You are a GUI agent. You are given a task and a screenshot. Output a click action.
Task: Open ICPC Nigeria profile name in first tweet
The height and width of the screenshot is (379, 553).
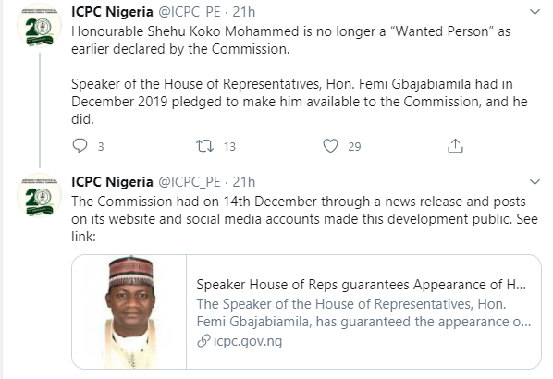(x=112, y=12)
